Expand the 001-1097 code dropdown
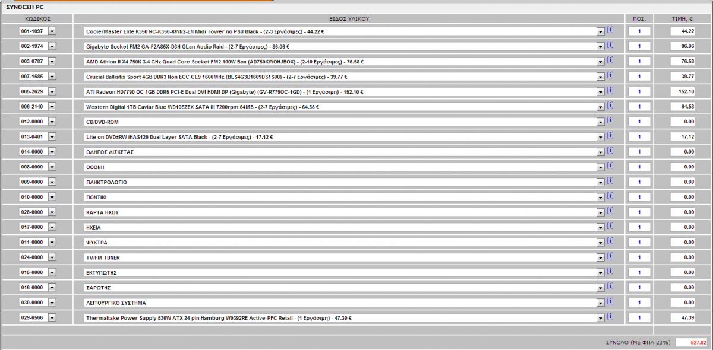The image size is (713, 350). click(x=52, y=31)
